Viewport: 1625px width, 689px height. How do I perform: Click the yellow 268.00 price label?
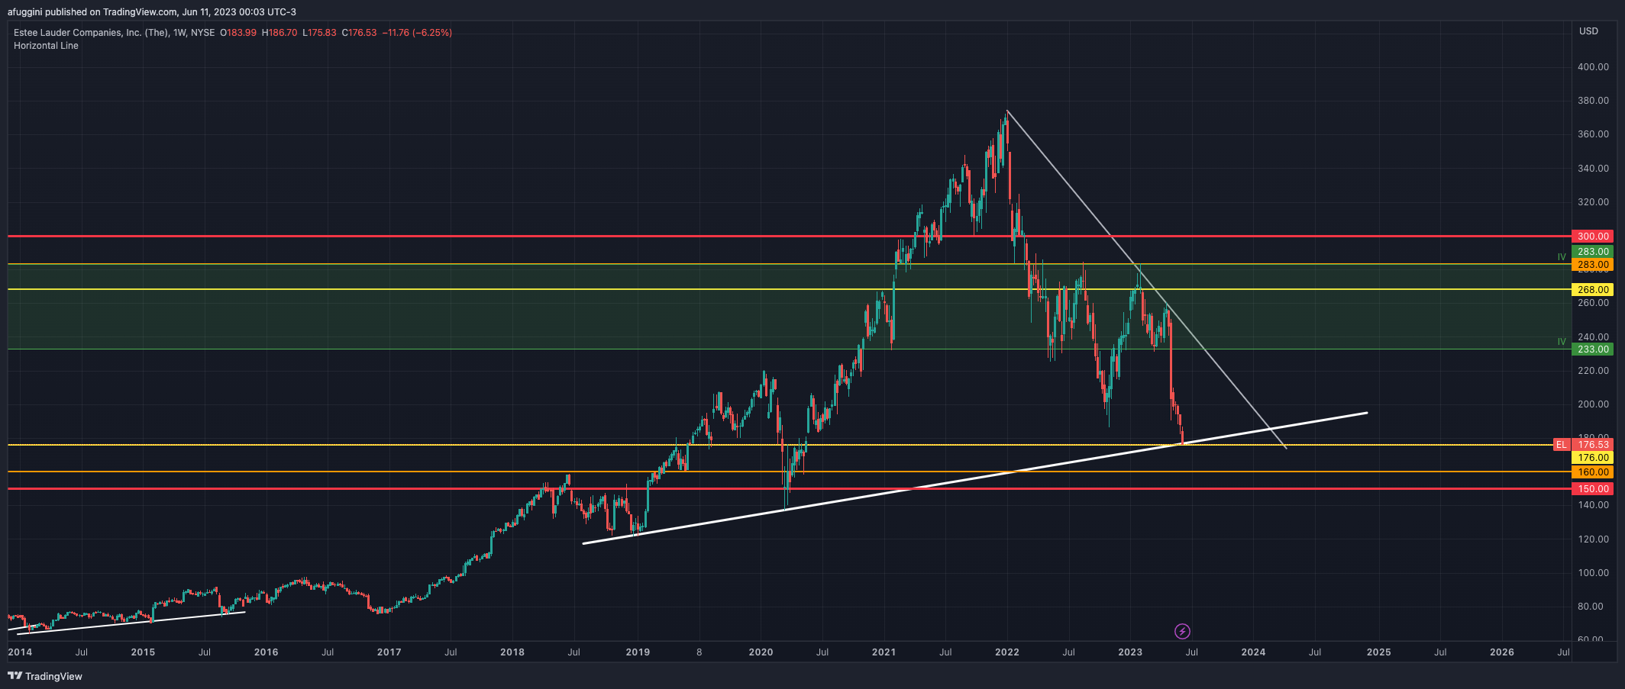[1593, 290]
